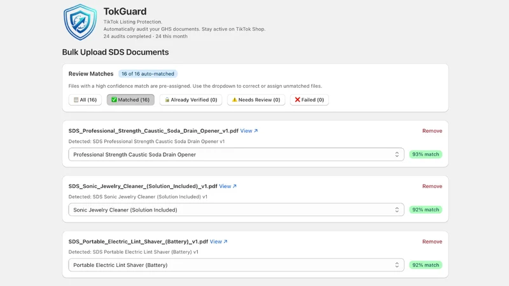Click the 24 audits completed text
The width and height of the screenshot is (509, 286).
click(x=146, y=36)
